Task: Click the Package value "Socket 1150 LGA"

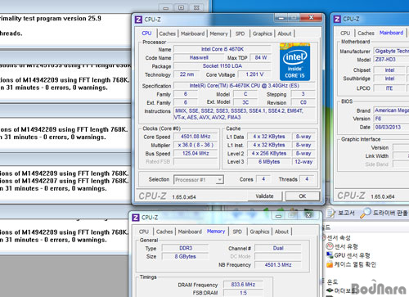Action: [x=222, y=66]
